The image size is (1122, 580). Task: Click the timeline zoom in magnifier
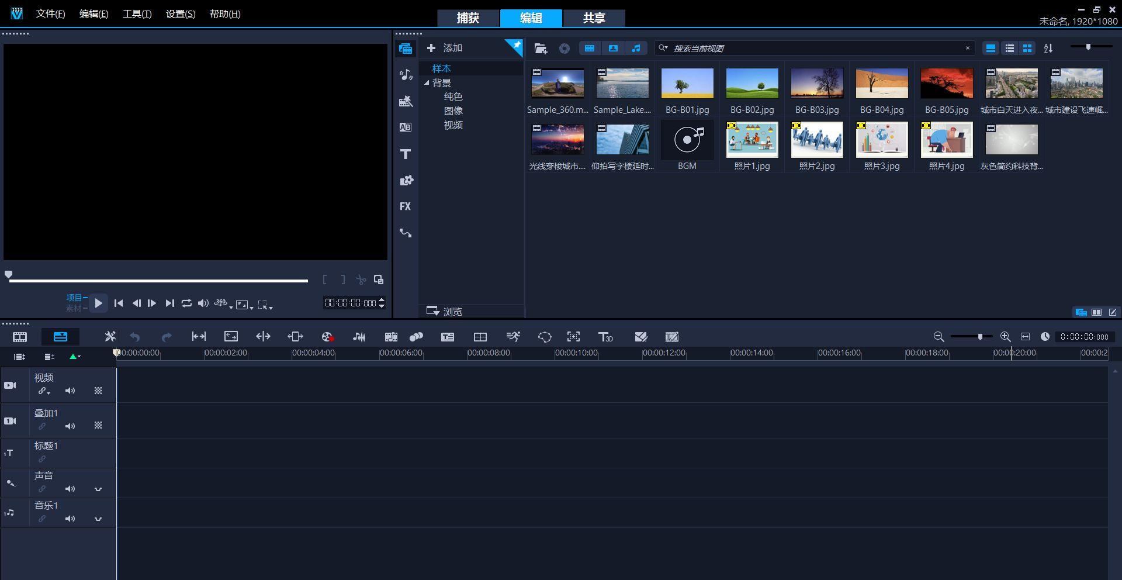pos(1005,337)
